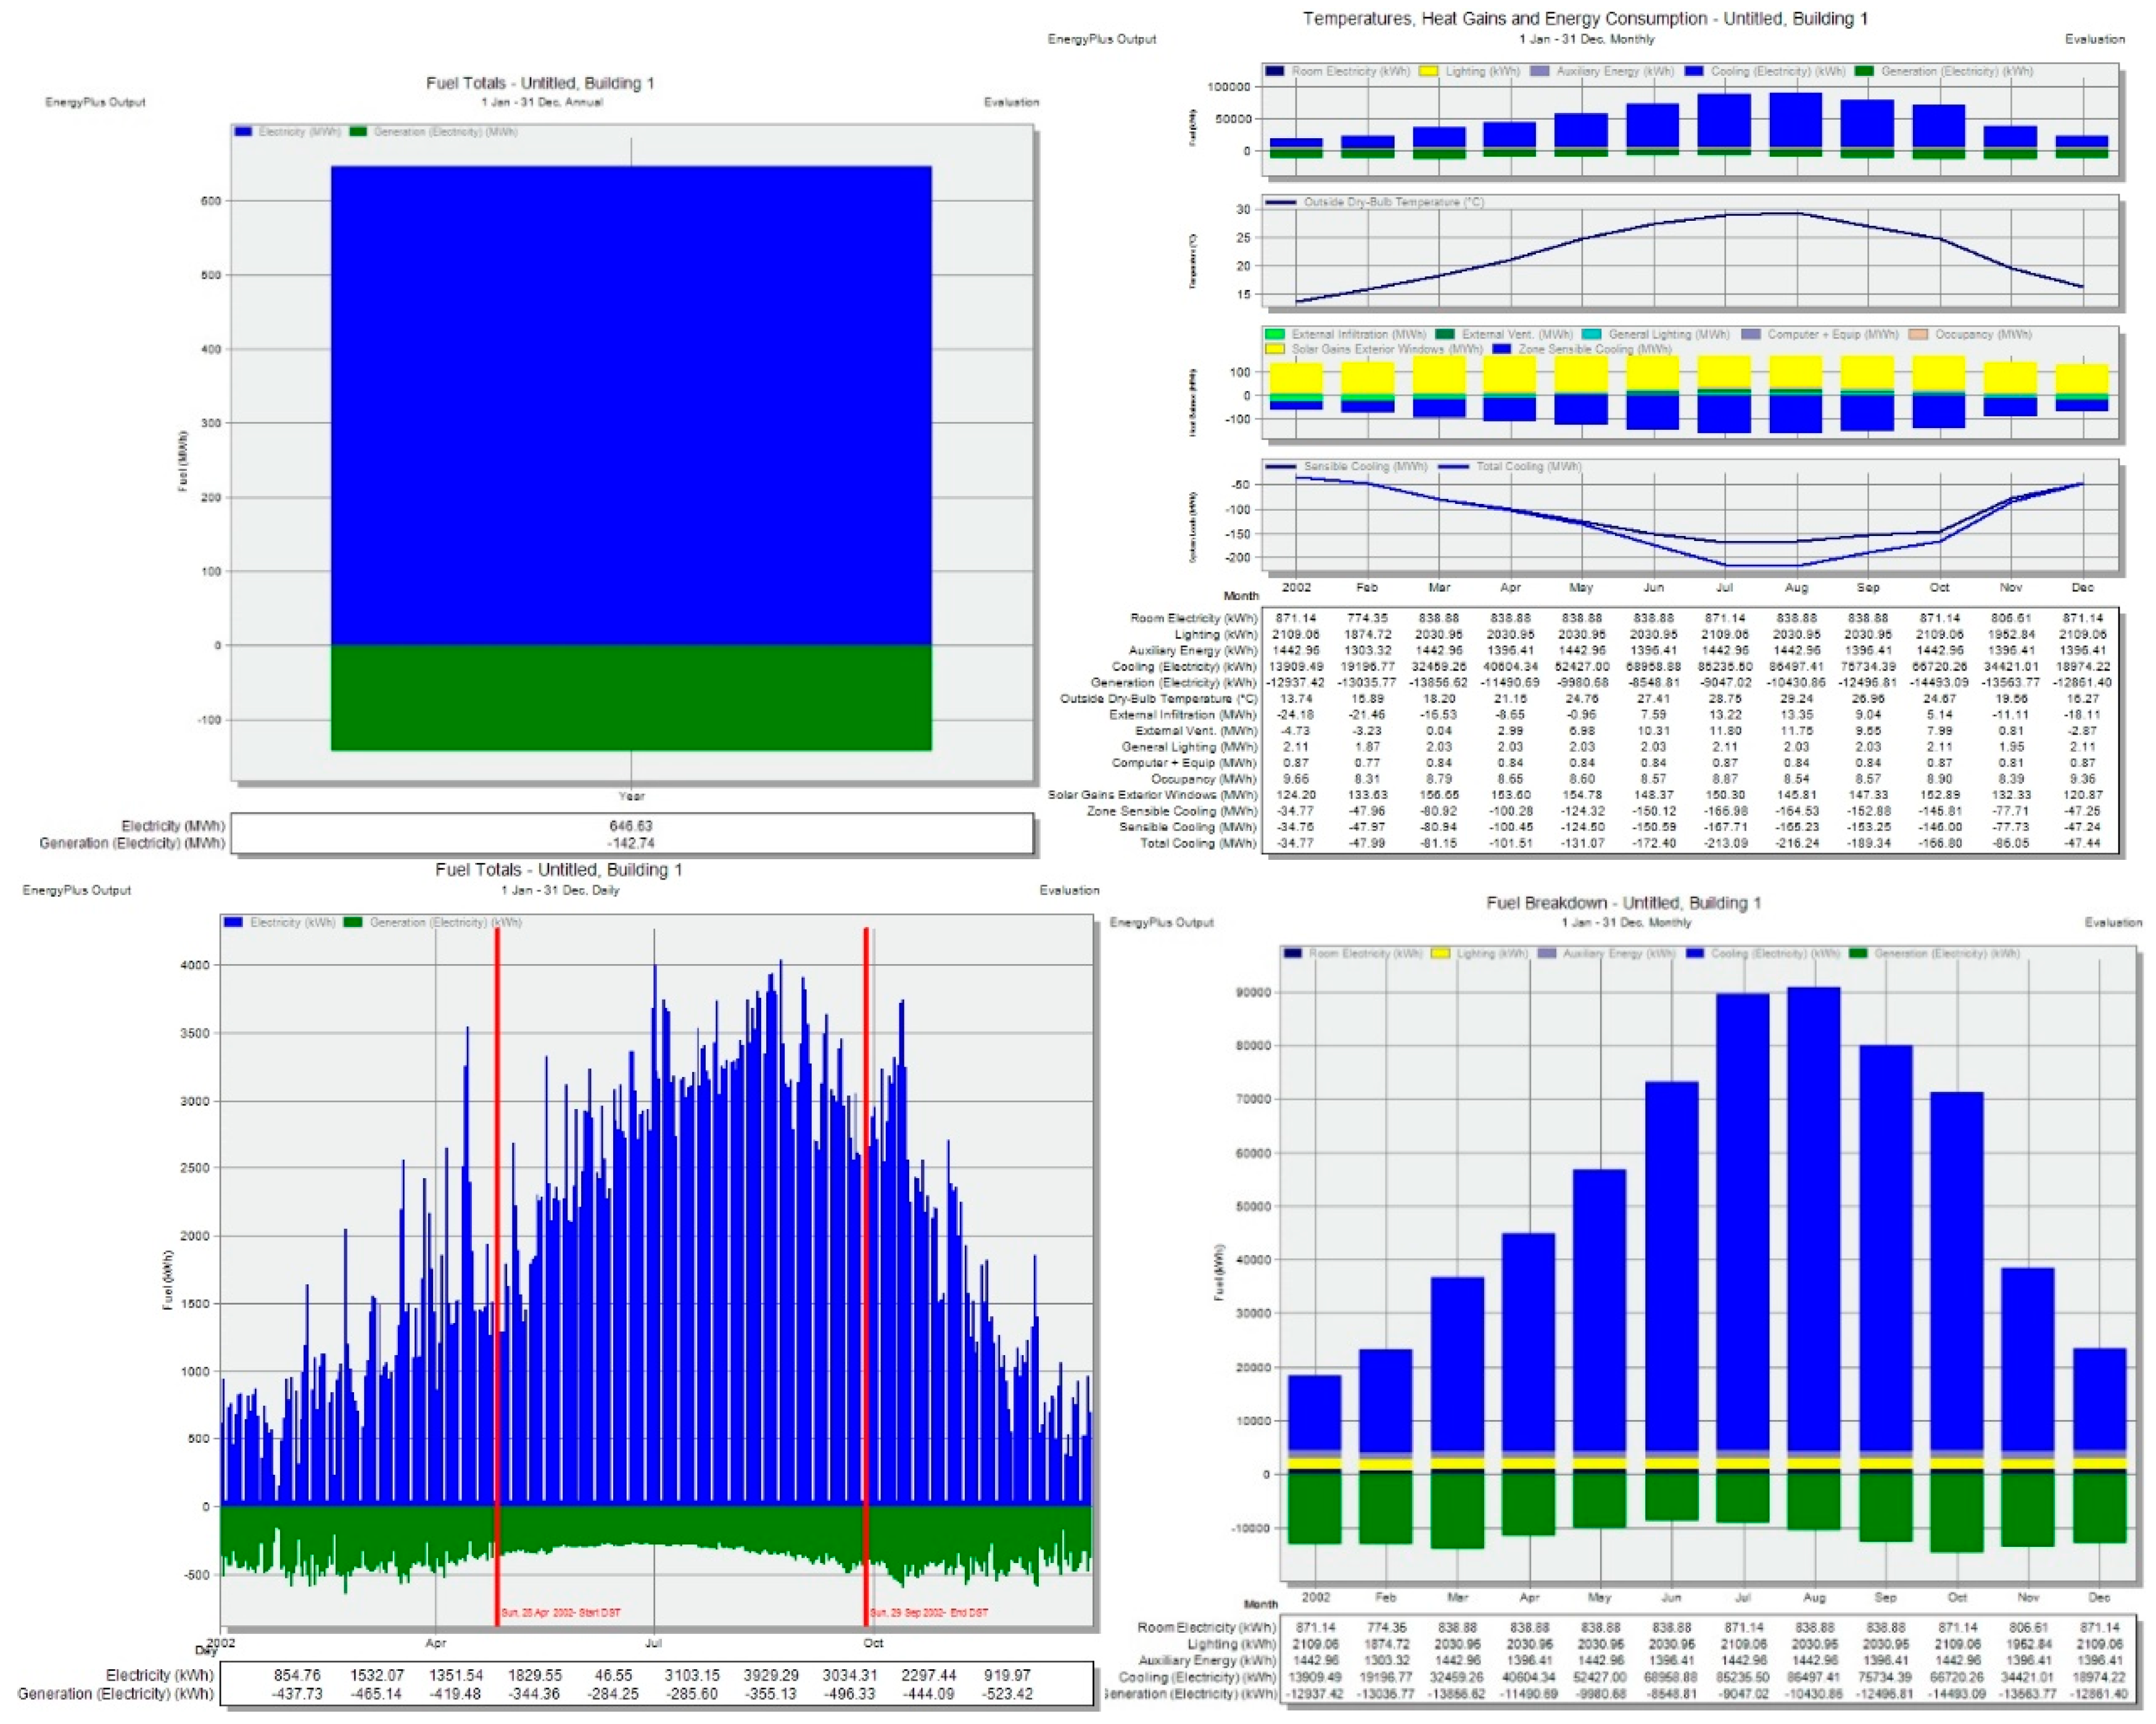Click the Outside Dry-Bulb Temperature legend line
2156x1724 pixels.
pyautogui.click(x=1281, y=203)
